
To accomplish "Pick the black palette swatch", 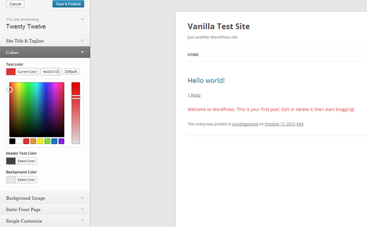I will point(12,141).
